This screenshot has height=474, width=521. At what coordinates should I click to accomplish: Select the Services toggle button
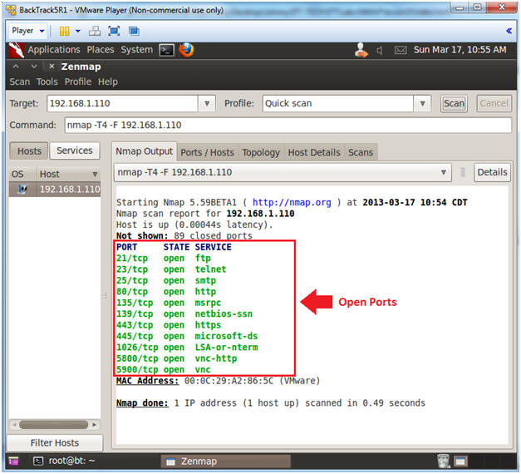coord(75,151)
